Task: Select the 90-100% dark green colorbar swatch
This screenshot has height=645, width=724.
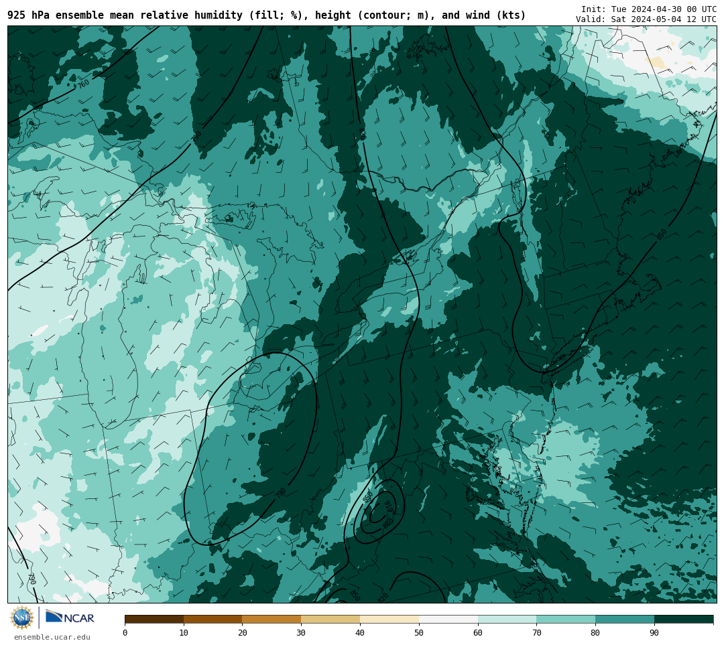Action: click(x=684, y=620)
